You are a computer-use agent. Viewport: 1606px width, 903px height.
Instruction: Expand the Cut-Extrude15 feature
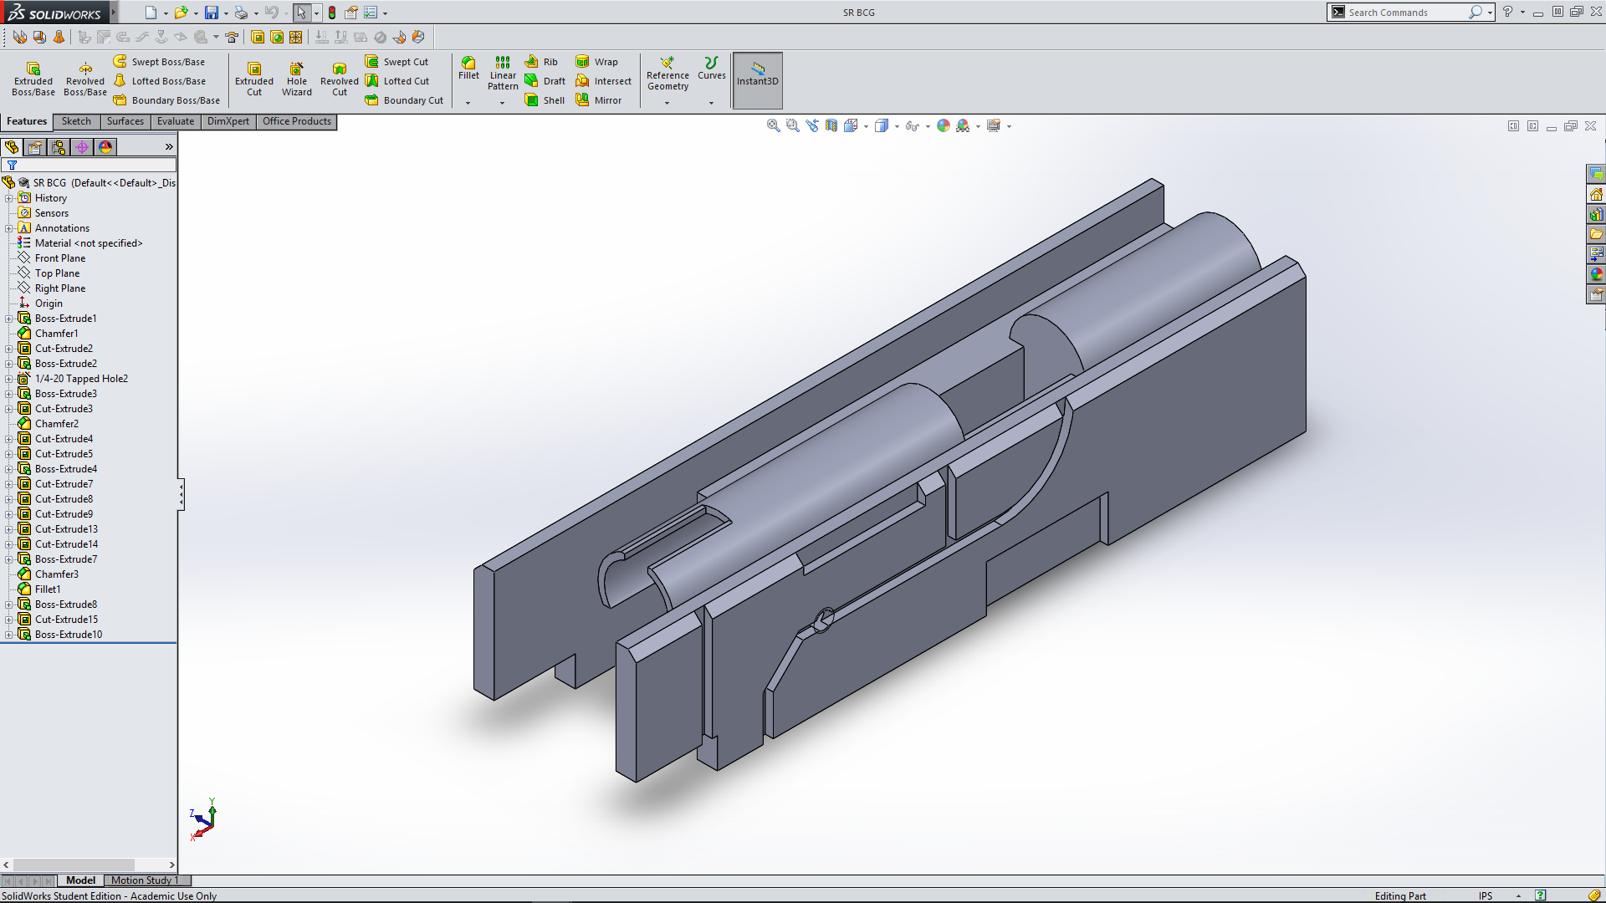click(x=9, y=620)
